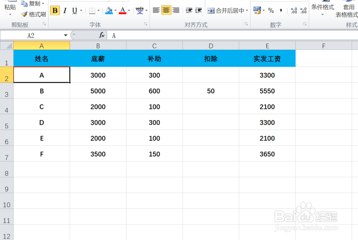Click the Percent Style icon
Image resolution: width=358 pixels, height=240 pixels.
[x=271, y=10]
